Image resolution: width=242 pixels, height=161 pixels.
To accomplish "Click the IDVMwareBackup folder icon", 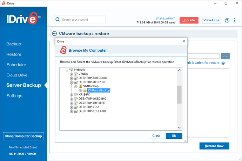I will coord(85,90).
